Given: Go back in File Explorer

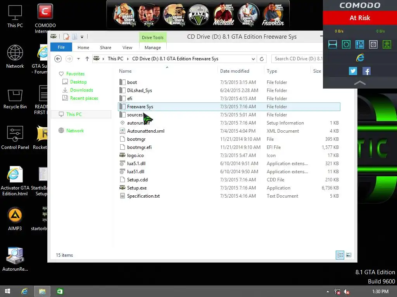Looking at the screenshot, I should pos(58,59).
